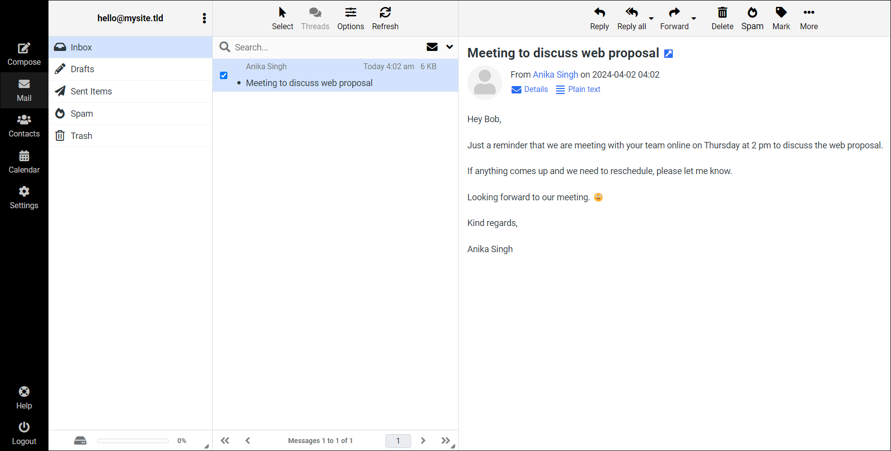Toggle message selection mode via Select

pos(282,18)
